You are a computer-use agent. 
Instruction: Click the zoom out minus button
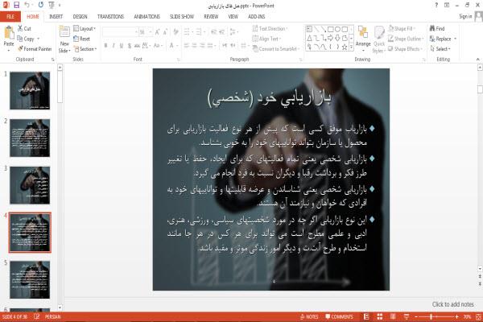click(x=416, y=316)
